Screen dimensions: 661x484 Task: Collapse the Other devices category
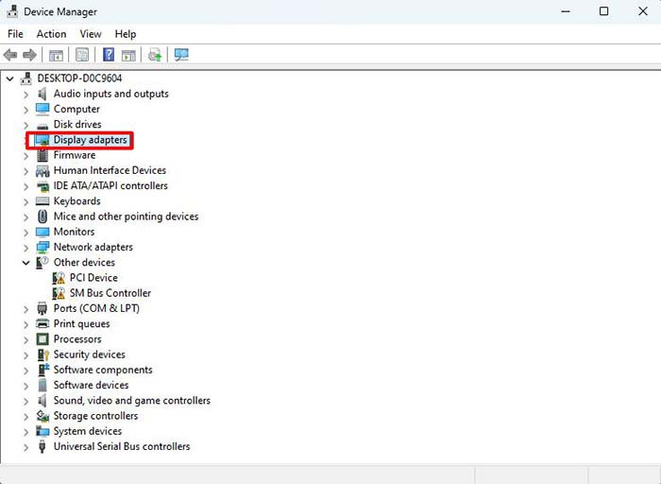pyautogui.click(x=26, y=263)
